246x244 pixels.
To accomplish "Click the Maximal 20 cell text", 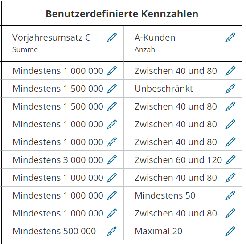I will [x=159, y=231].
